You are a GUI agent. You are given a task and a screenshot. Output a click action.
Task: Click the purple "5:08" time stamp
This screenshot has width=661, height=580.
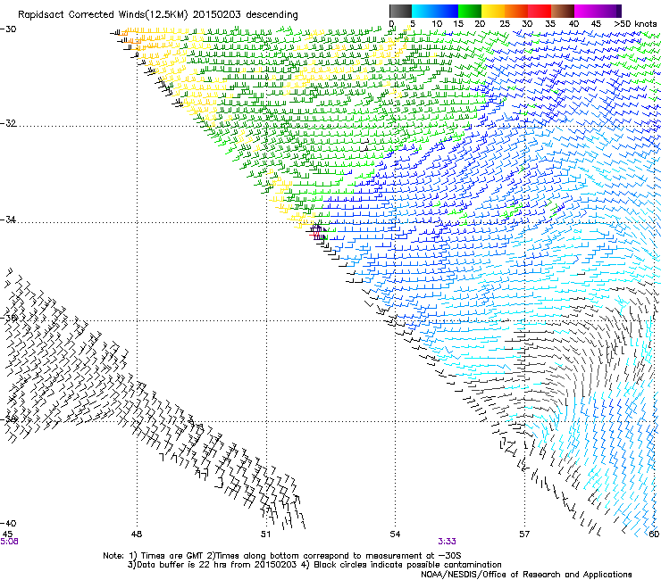9,542
